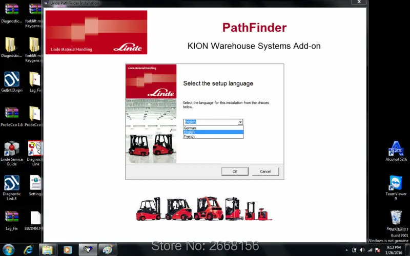410x256 pixels.
Task: Open the Lsg_Fix archive on desktop
Action: click(x=11, y=220)
